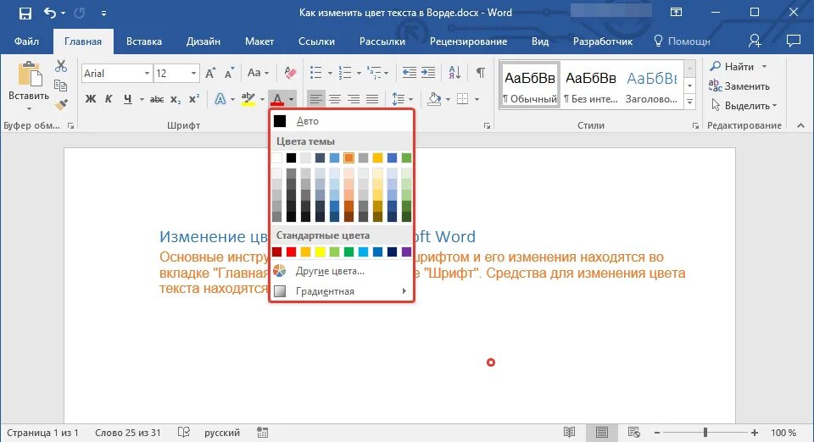Expand the Градиентная submenu arrow
This screenshot has width=814, height=442.
click(404, 291)
